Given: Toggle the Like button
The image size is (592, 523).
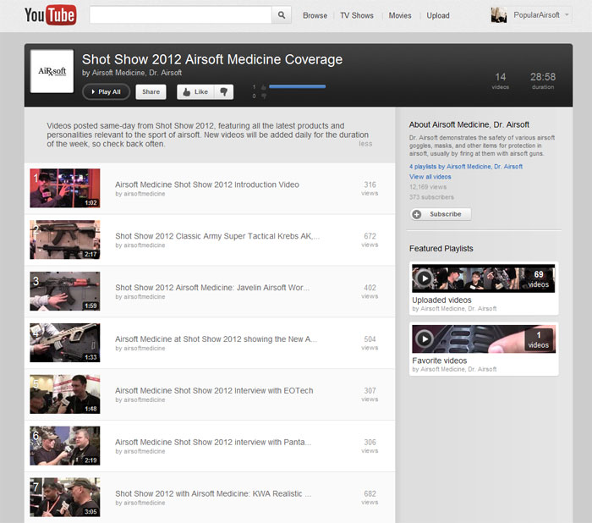Looking at the screenshot, I should tap(195, 92).
